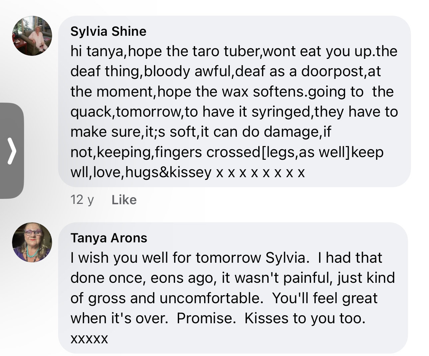Screen dimensions: 429x356
Task: Expand the side panel chevron arrow
Action: point(12,151)
